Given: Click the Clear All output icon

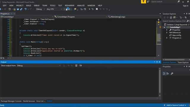Looking at the screenshot, I should click(76, 66).
